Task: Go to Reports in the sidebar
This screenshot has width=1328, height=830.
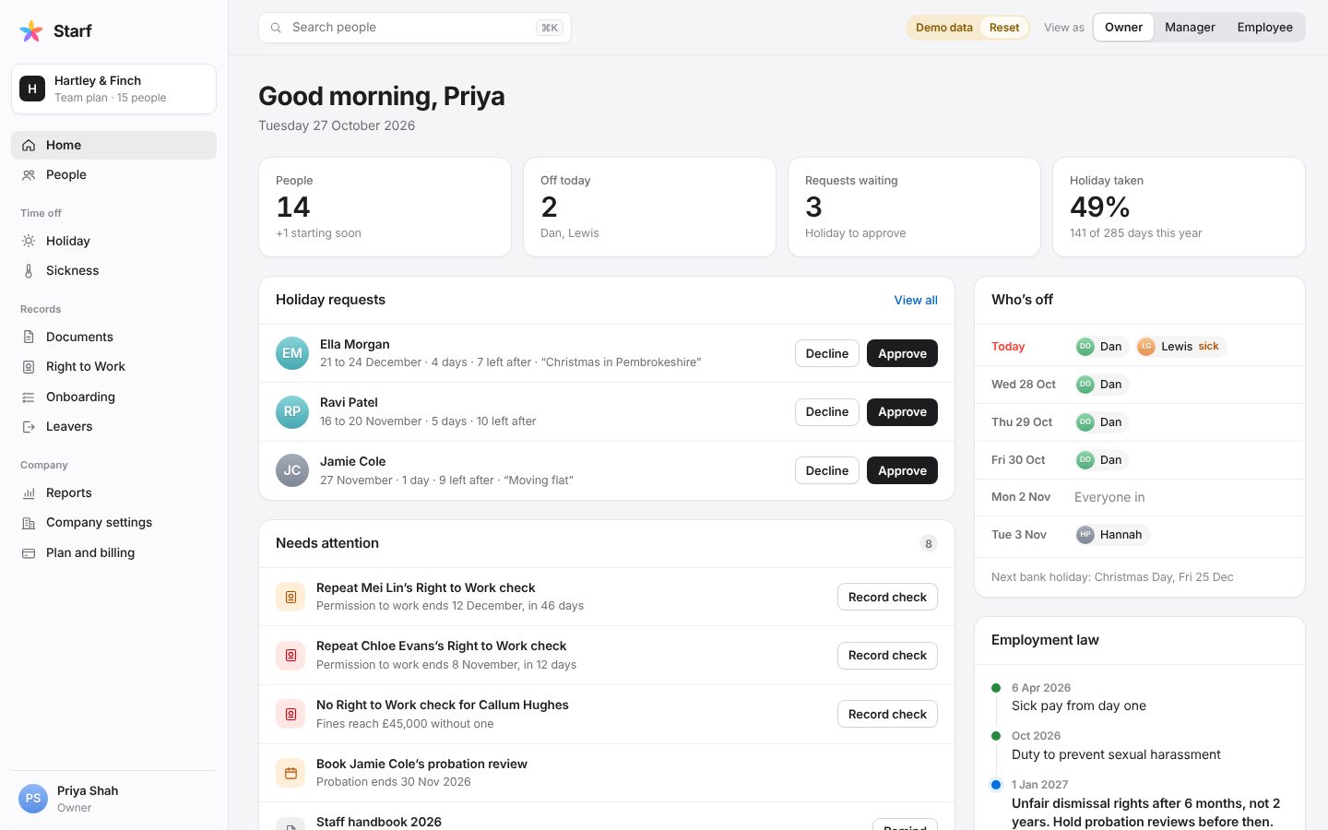Action: 113,493
